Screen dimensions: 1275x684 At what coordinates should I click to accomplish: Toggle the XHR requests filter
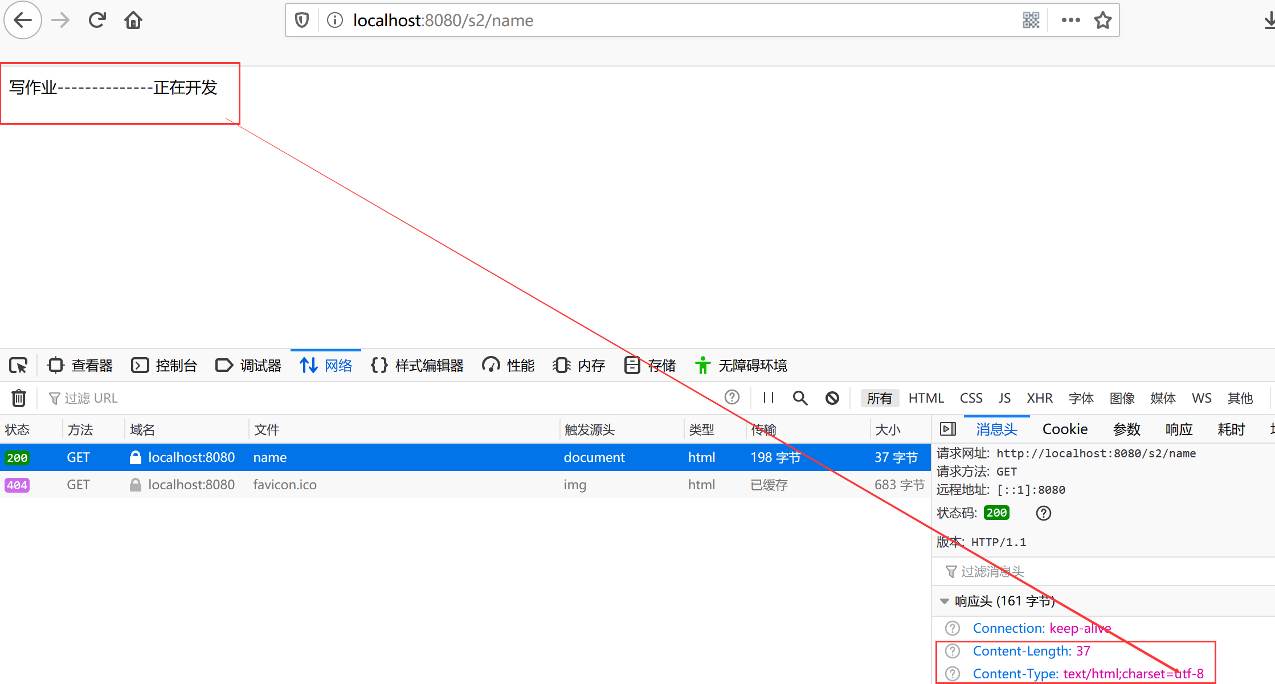1040,398
